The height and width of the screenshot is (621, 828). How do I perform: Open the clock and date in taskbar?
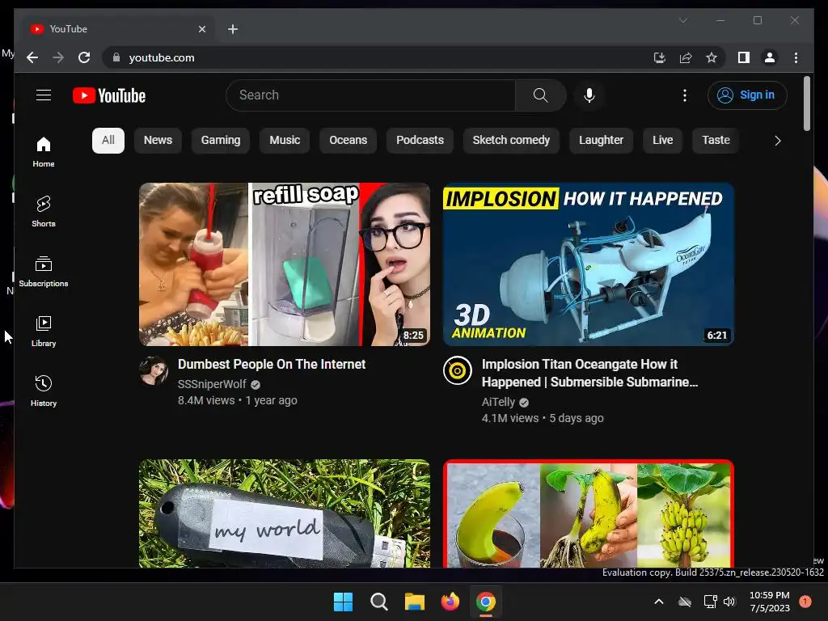click(770, 602)
